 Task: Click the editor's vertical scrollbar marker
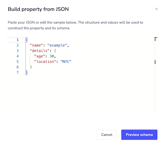[x=155, y=62]
